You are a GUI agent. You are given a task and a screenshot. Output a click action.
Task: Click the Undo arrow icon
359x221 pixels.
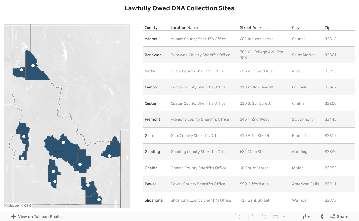point(238,217)
